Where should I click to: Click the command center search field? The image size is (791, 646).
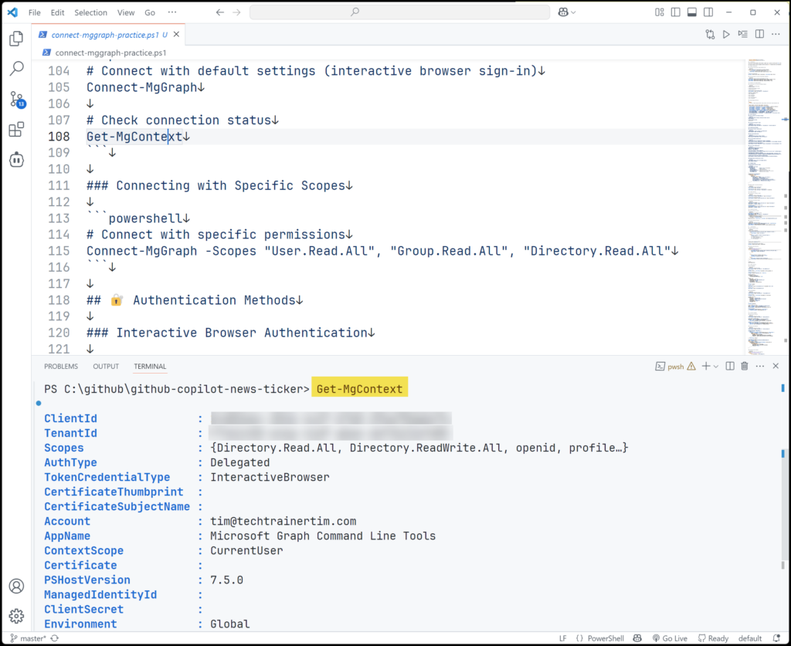coord(399,12)
